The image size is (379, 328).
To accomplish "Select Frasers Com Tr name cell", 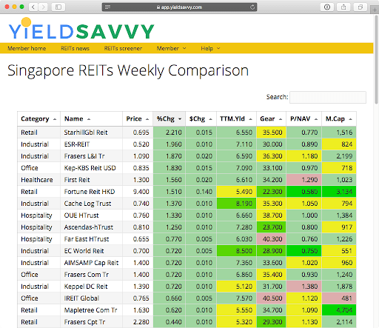I will 91,275.
